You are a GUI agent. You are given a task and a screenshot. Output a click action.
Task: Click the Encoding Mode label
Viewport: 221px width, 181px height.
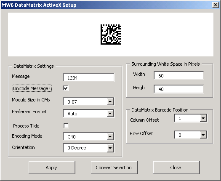(27, 136)
